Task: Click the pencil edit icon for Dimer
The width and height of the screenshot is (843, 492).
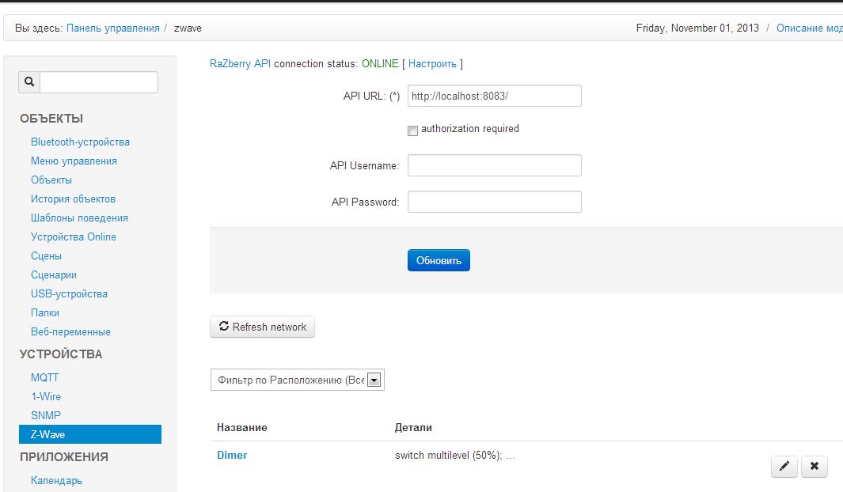Action: click(784, 467)
